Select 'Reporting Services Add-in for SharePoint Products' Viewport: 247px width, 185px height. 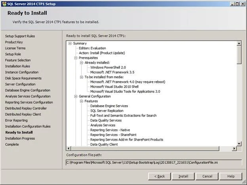click(127, 140)
